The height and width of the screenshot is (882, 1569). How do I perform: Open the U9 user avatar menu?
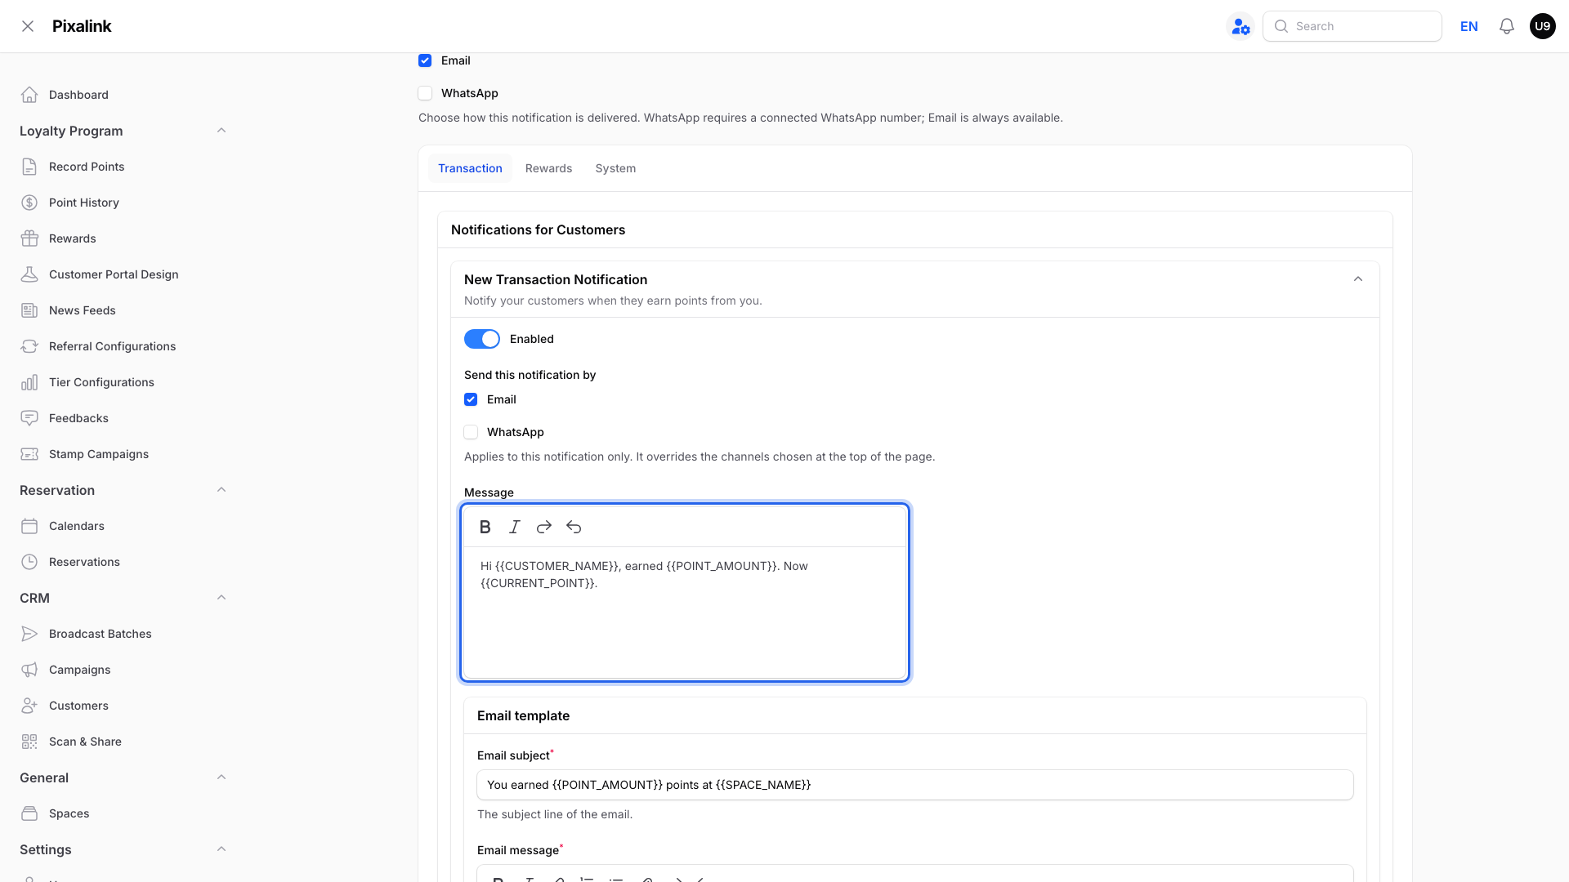click(x=1542, y=26)
